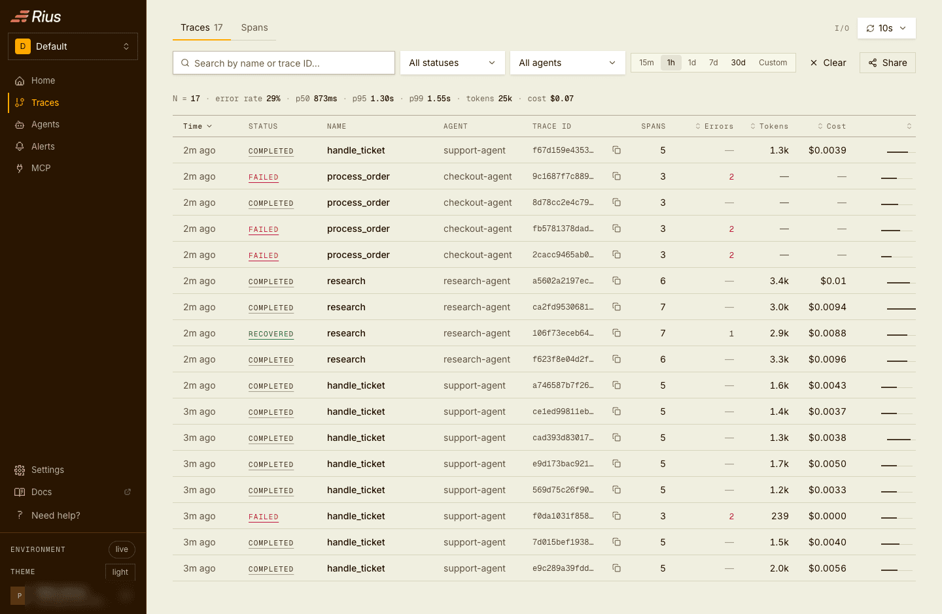Image resolution: width=942 pixels, height=614 pixels.
Task: Toggle the live environment switch
Action: [x=122, y=549]
